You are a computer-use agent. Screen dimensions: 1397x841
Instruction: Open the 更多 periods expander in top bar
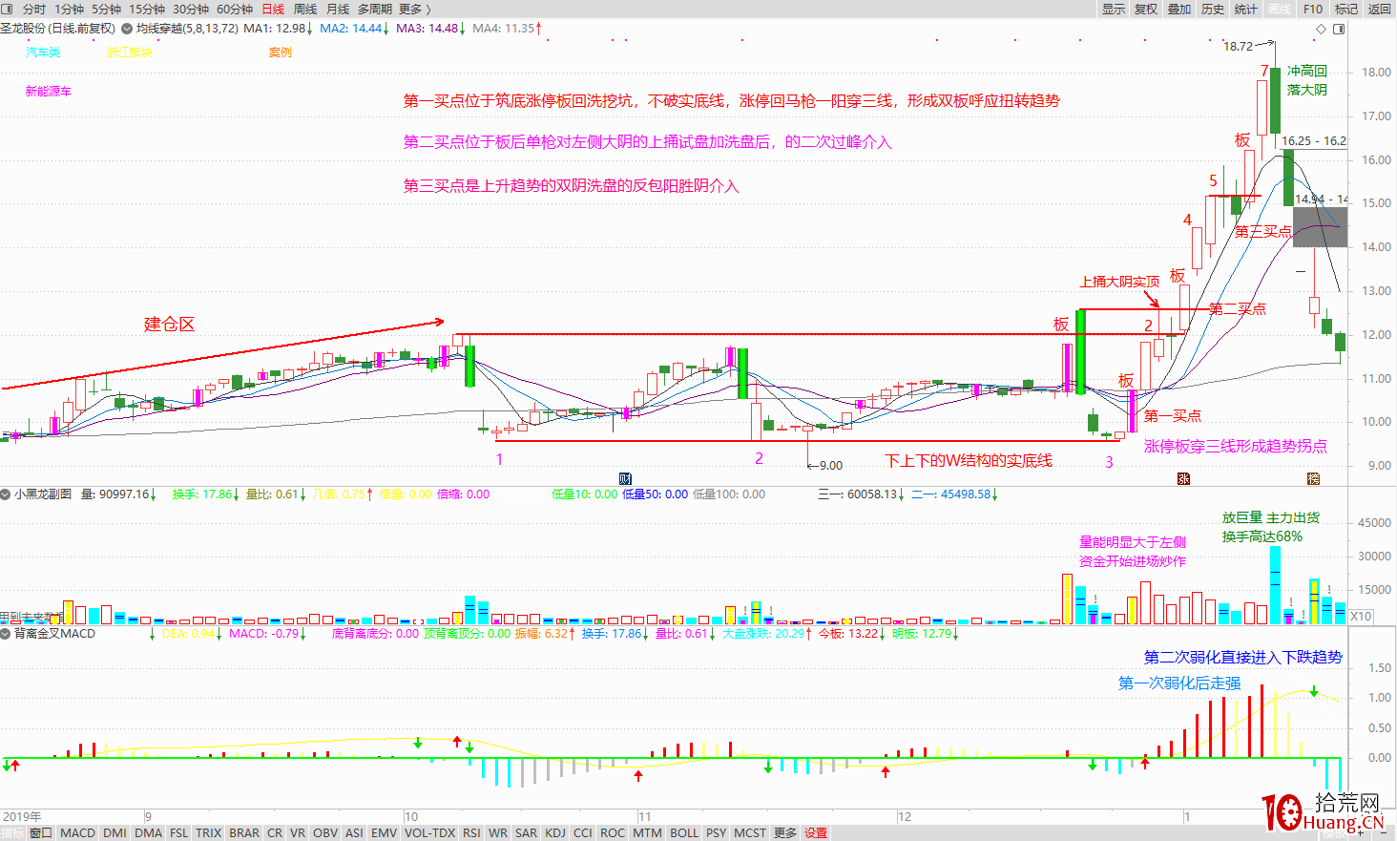click(x=415, y=9)
